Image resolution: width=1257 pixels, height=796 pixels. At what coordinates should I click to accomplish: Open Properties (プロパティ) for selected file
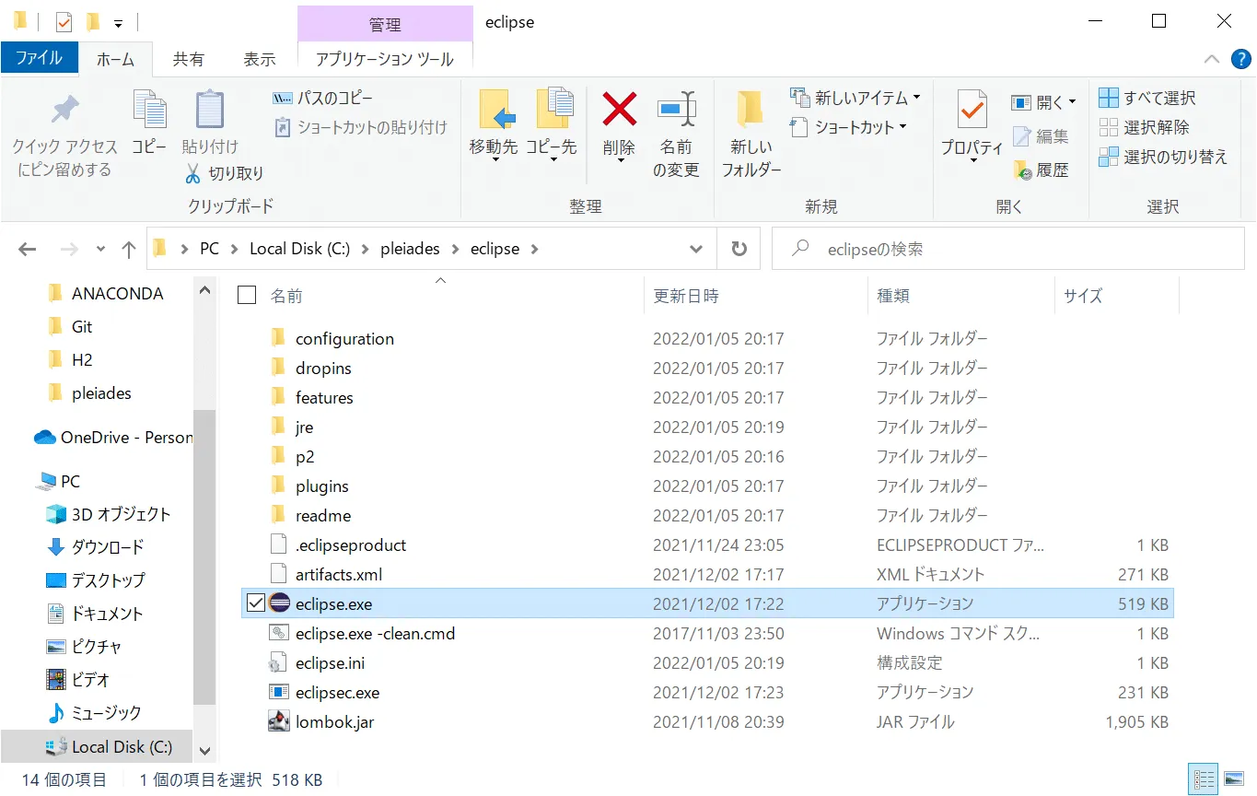tap(972, 127)
